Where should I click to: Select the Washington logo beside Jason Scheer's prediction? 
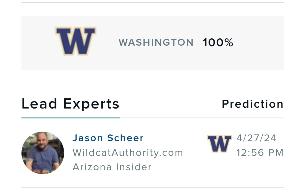(x=219, y=144)
